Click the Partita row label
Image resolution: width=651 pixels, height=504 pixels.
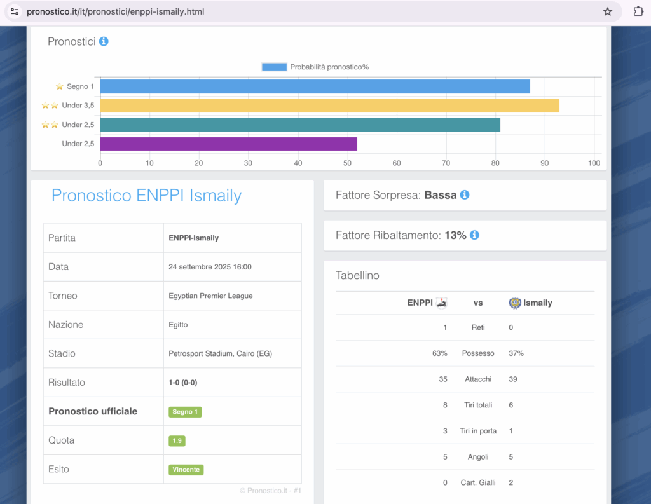point(62,238)
